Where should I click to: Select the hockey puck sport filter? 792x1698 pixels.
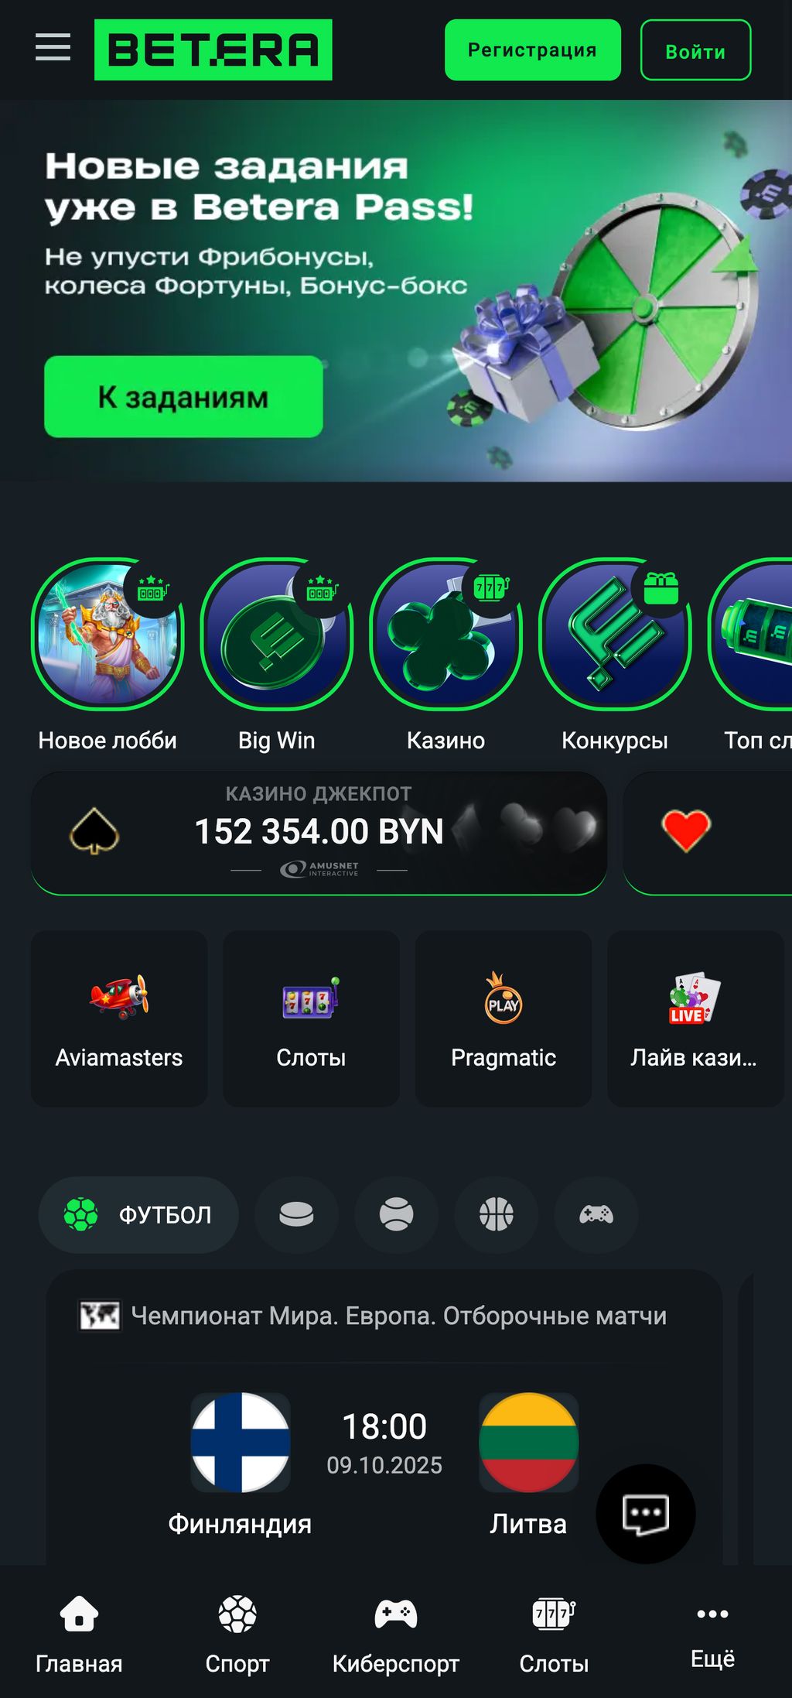coord(296,1214)
